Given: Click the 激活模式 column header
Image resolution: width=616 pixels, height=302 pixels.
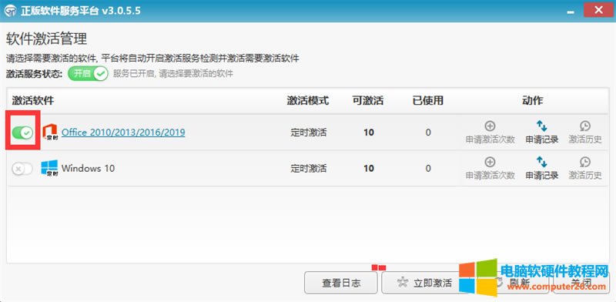Looking at the screenshot, I should click(x=307, y=101).
